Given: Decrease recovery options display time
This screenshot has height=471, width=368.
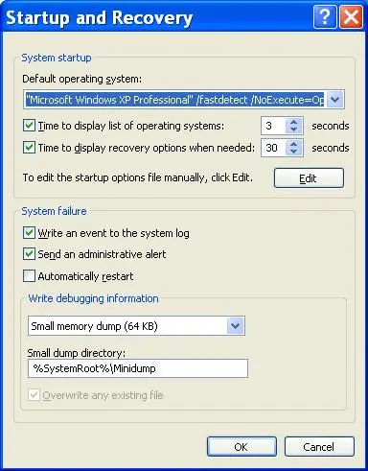Looking at the screenshot, I should coord(294,152).
